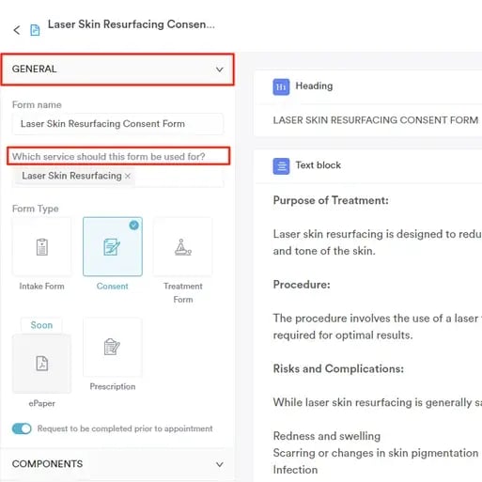Click the back arrow icon
The height and width of the screenshot is (482, 482).
[17, 30]
